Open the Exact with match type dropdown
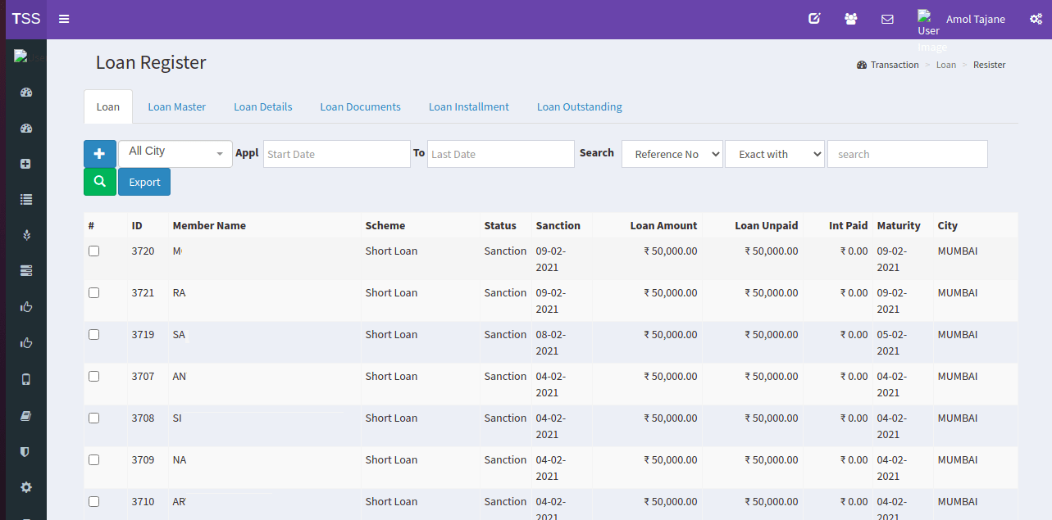The width and height of the screenshot is (1052, 520). (x=774, y=154)
